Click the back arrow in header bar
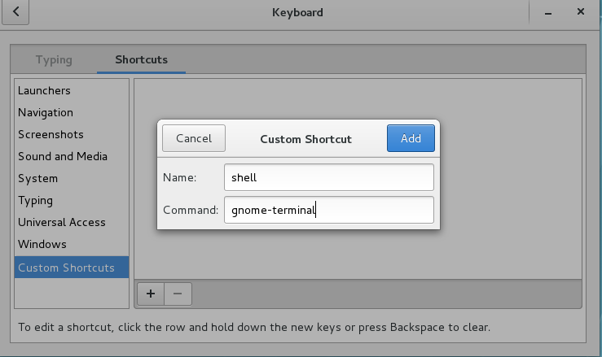This screenshot has height=357, width=602. pos(16,12)
